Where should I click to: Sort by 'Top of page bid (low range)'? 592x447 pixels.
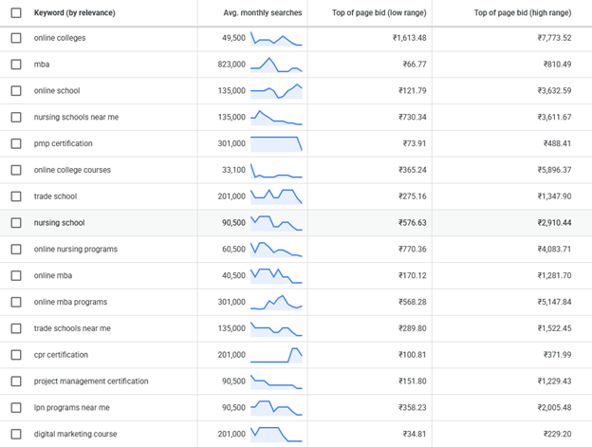pyautogui.click(x=379, y=13)
